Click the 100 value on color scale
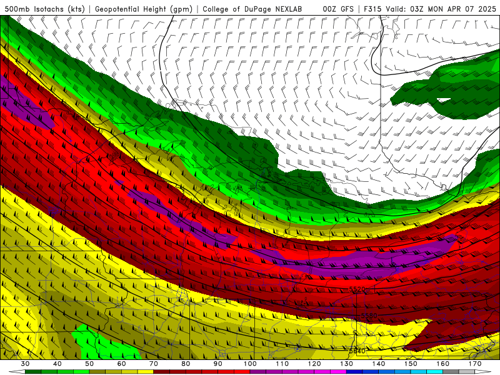Viewport: 500px width, 375px height. 250,364
